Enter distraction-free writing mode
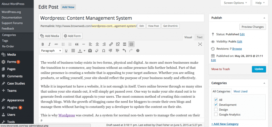Image resolution: width=272 pixels, height=127 pixels. 200,44
